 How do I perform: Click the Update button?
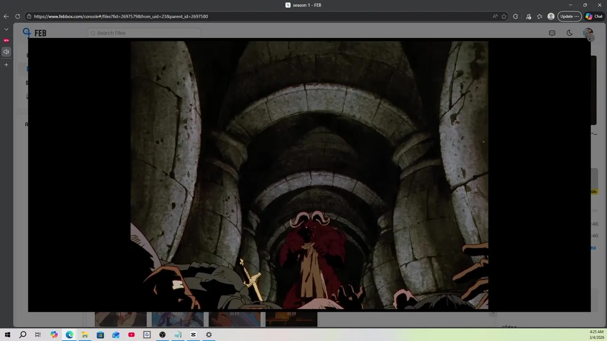pyautogui.click(x=569, y=16)
